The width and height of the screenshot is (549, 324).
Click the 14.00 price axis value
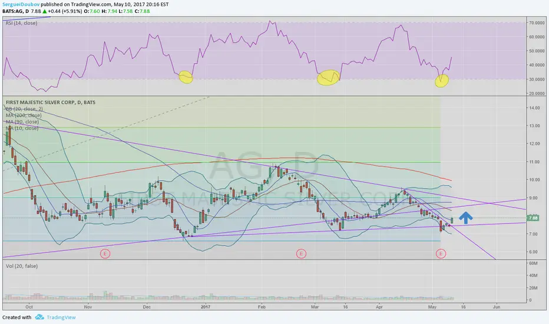(x=534, y=108)
